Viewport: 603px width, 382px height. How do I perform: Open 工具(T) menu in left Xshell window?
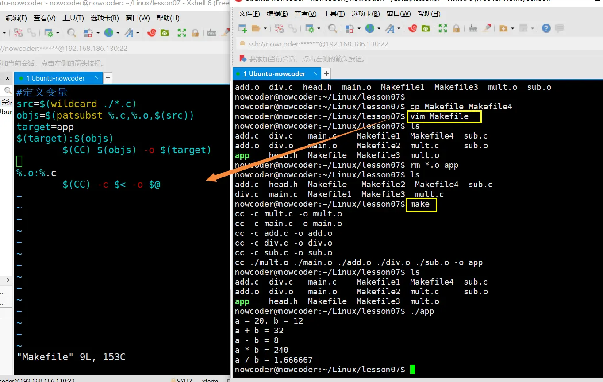click(73, 18)
